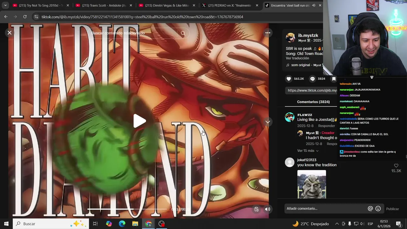
Task: Open the emoji picker smiley icon
Action: (x=378, y=209)
